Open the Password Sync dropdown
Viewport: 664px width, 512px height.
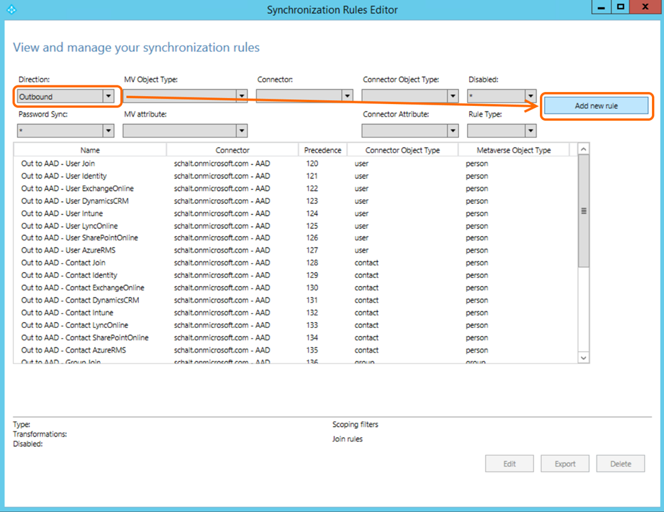click(x=66, y=131)
